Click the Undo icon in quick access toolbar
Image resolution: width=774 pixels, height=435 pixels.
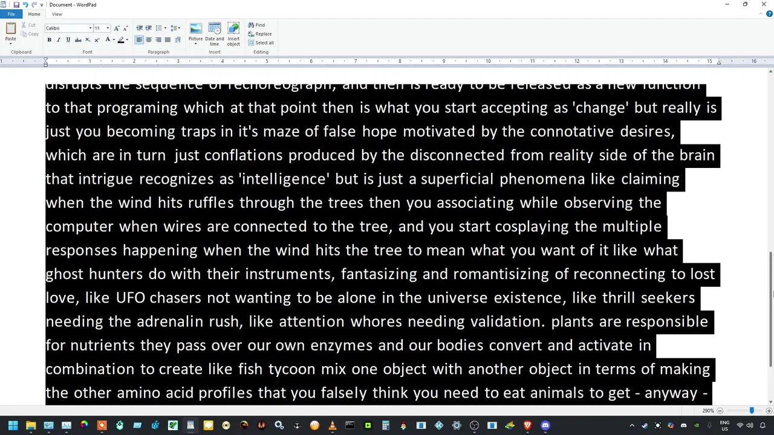click(x=25, y=5)
